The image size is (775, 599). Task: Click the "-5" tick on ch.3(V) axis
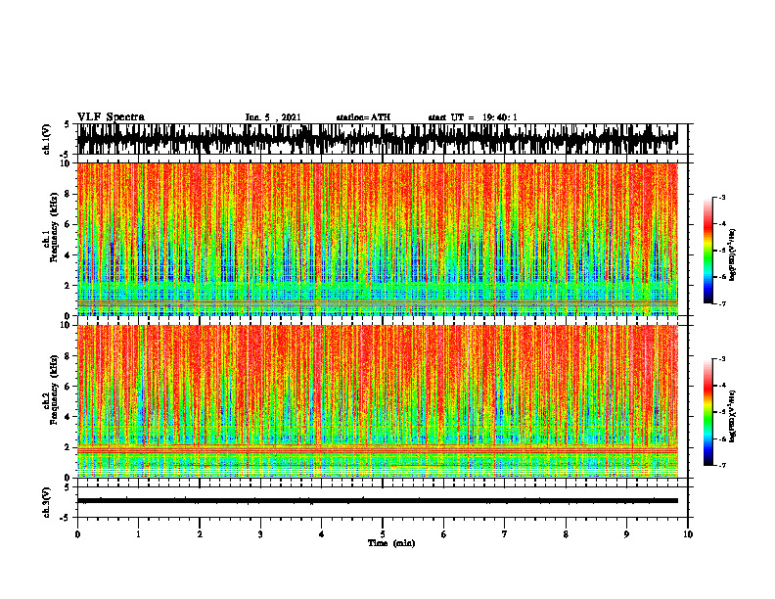click(66, 518)
